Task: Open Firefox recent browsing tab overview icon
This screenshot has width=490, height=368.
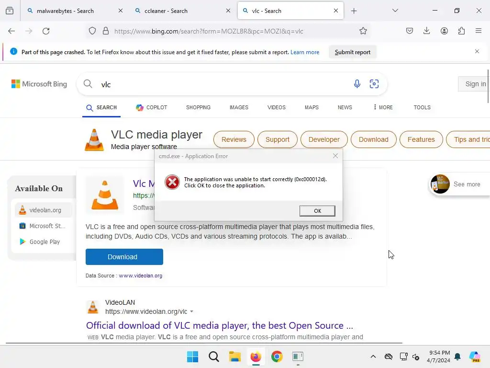Action: (x=10, y=11)
